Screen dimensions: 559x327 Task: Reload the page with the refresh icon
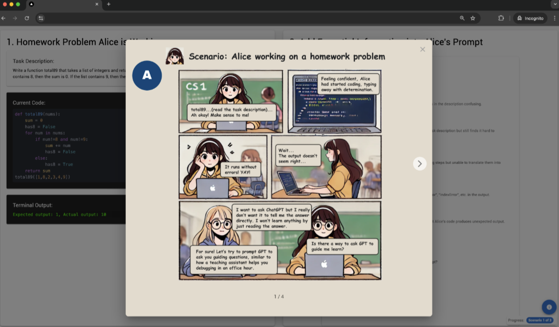tap(26, 18)
